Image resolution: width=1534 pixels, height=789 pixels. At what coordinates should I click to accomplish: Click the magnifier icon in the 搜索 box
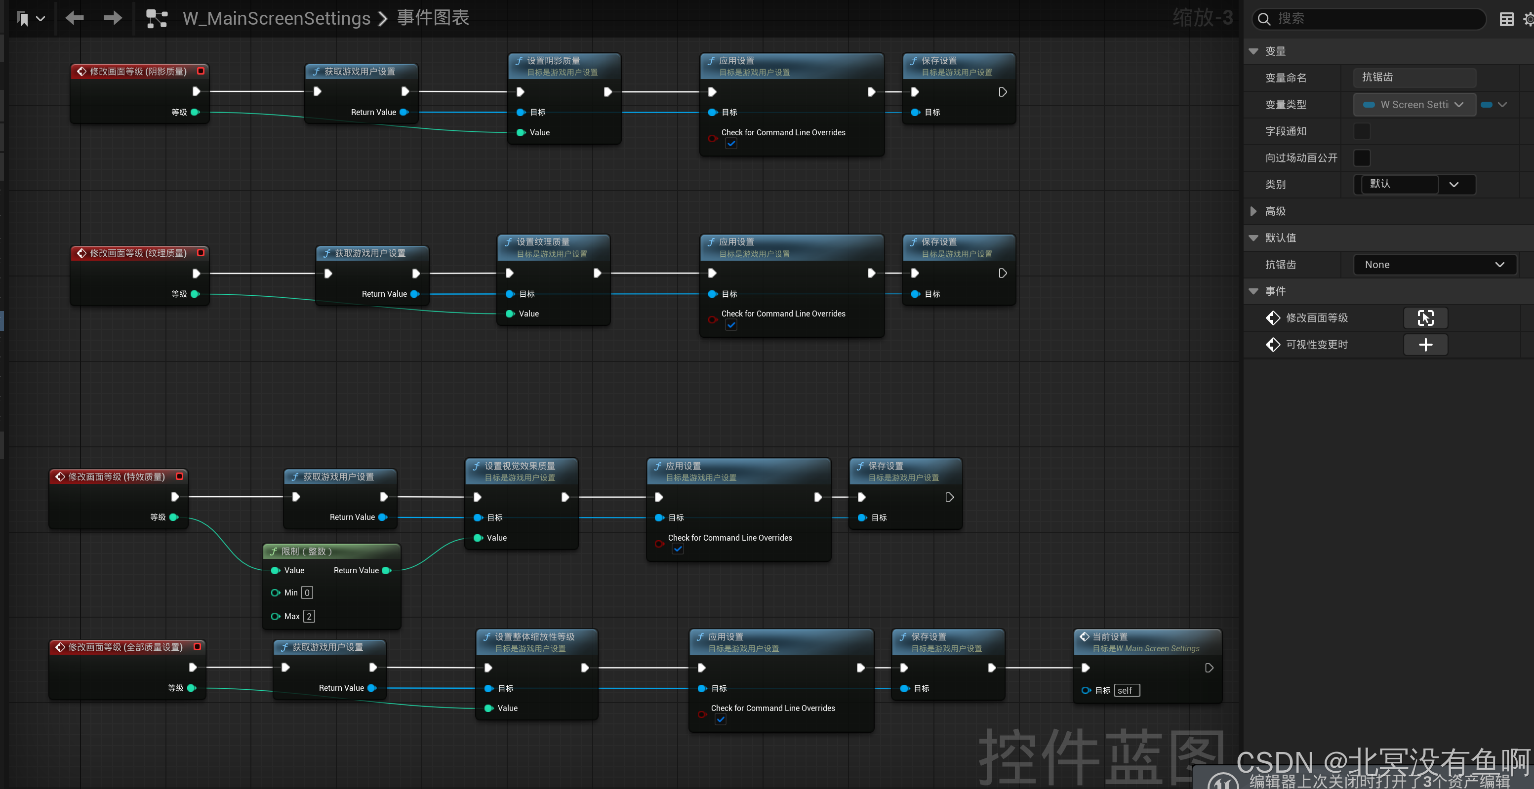pos(1264,19)
